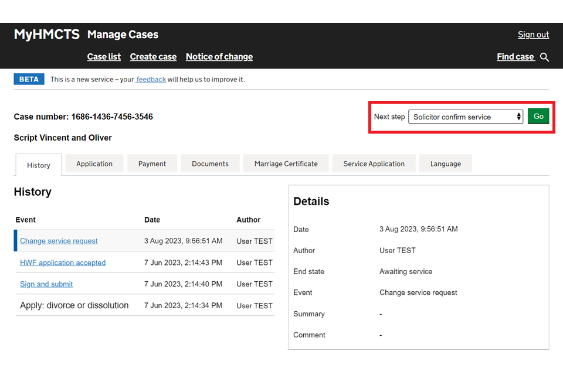Select Create case in navigation
Image resolution: width=563 pixels, height=375 pixels.
coord(153,57)
